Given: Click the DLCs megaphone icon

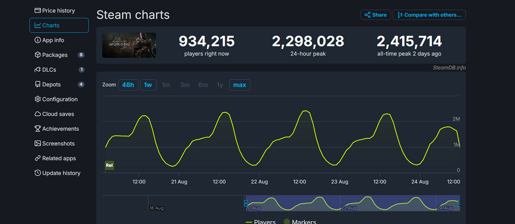Looking at the screenshot, I should (37, 70).
